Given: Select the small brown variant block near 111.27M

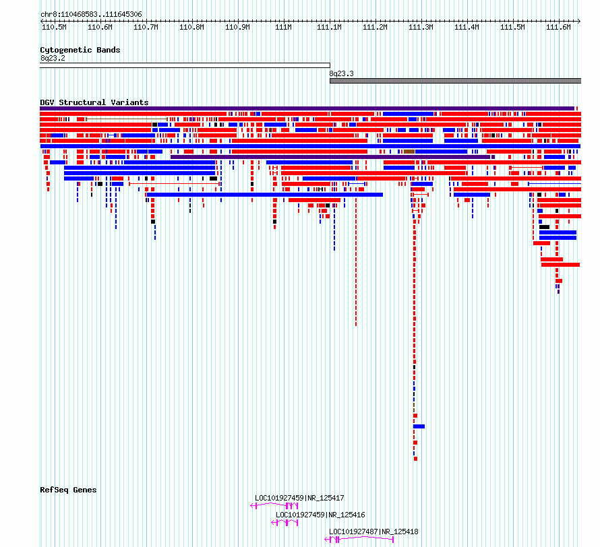Looking at the screenshot, I should (409, 152).
